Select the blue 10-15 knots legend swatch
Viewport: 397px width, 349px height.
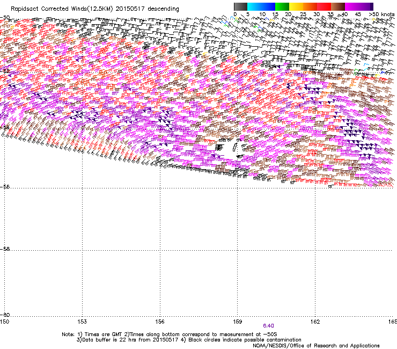pyautogui.click(x=268, y=6)
